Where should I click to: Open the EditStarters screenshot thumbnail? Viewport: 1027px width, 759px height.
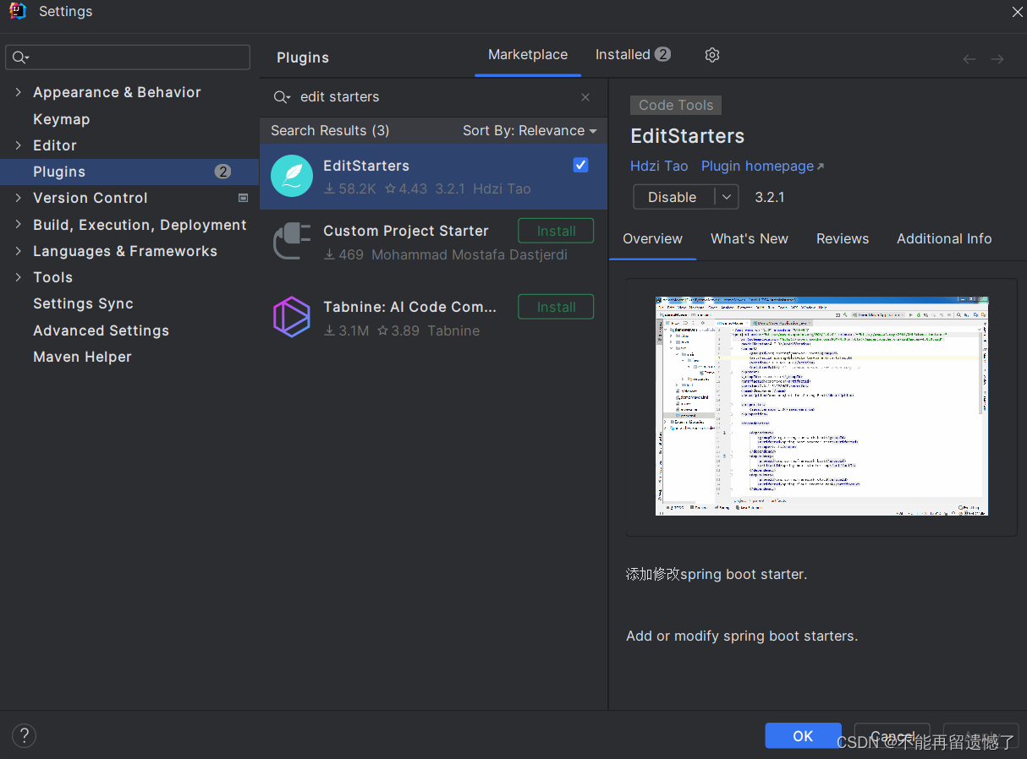pyautogui.click(x=821, y=406)
